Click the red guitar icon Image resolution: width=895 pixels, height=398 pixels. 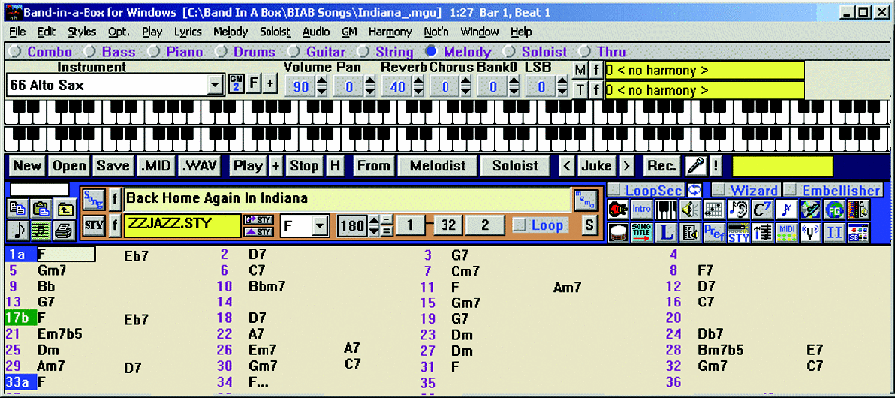618,209
